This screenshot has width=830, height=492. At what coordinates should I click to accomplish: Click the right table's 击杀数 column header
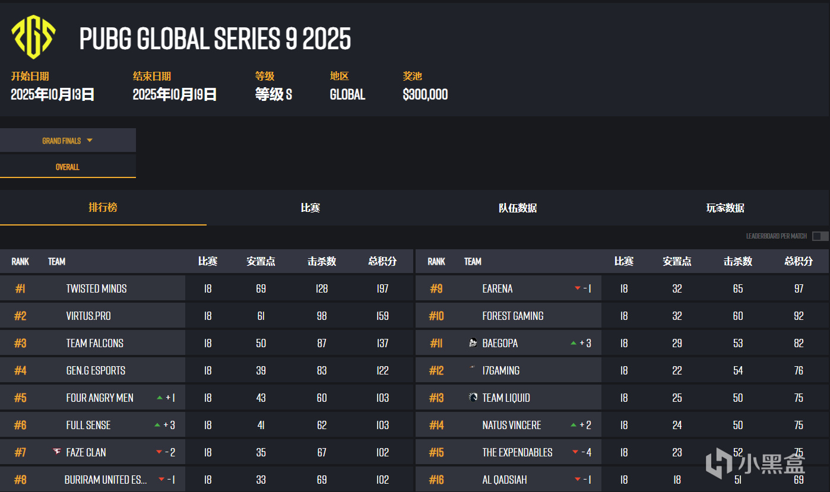coord(737,261)
